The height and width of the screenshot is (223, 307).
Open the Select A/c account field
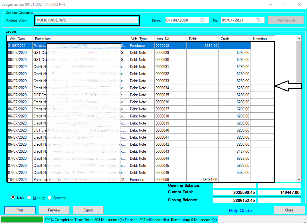point(87,20)
